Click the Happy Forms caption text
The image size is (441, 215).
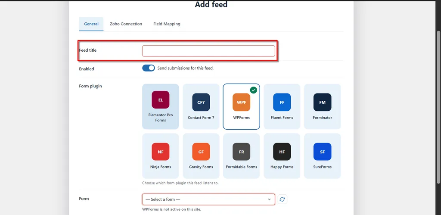pyautogui.click(x=282, y=167)
